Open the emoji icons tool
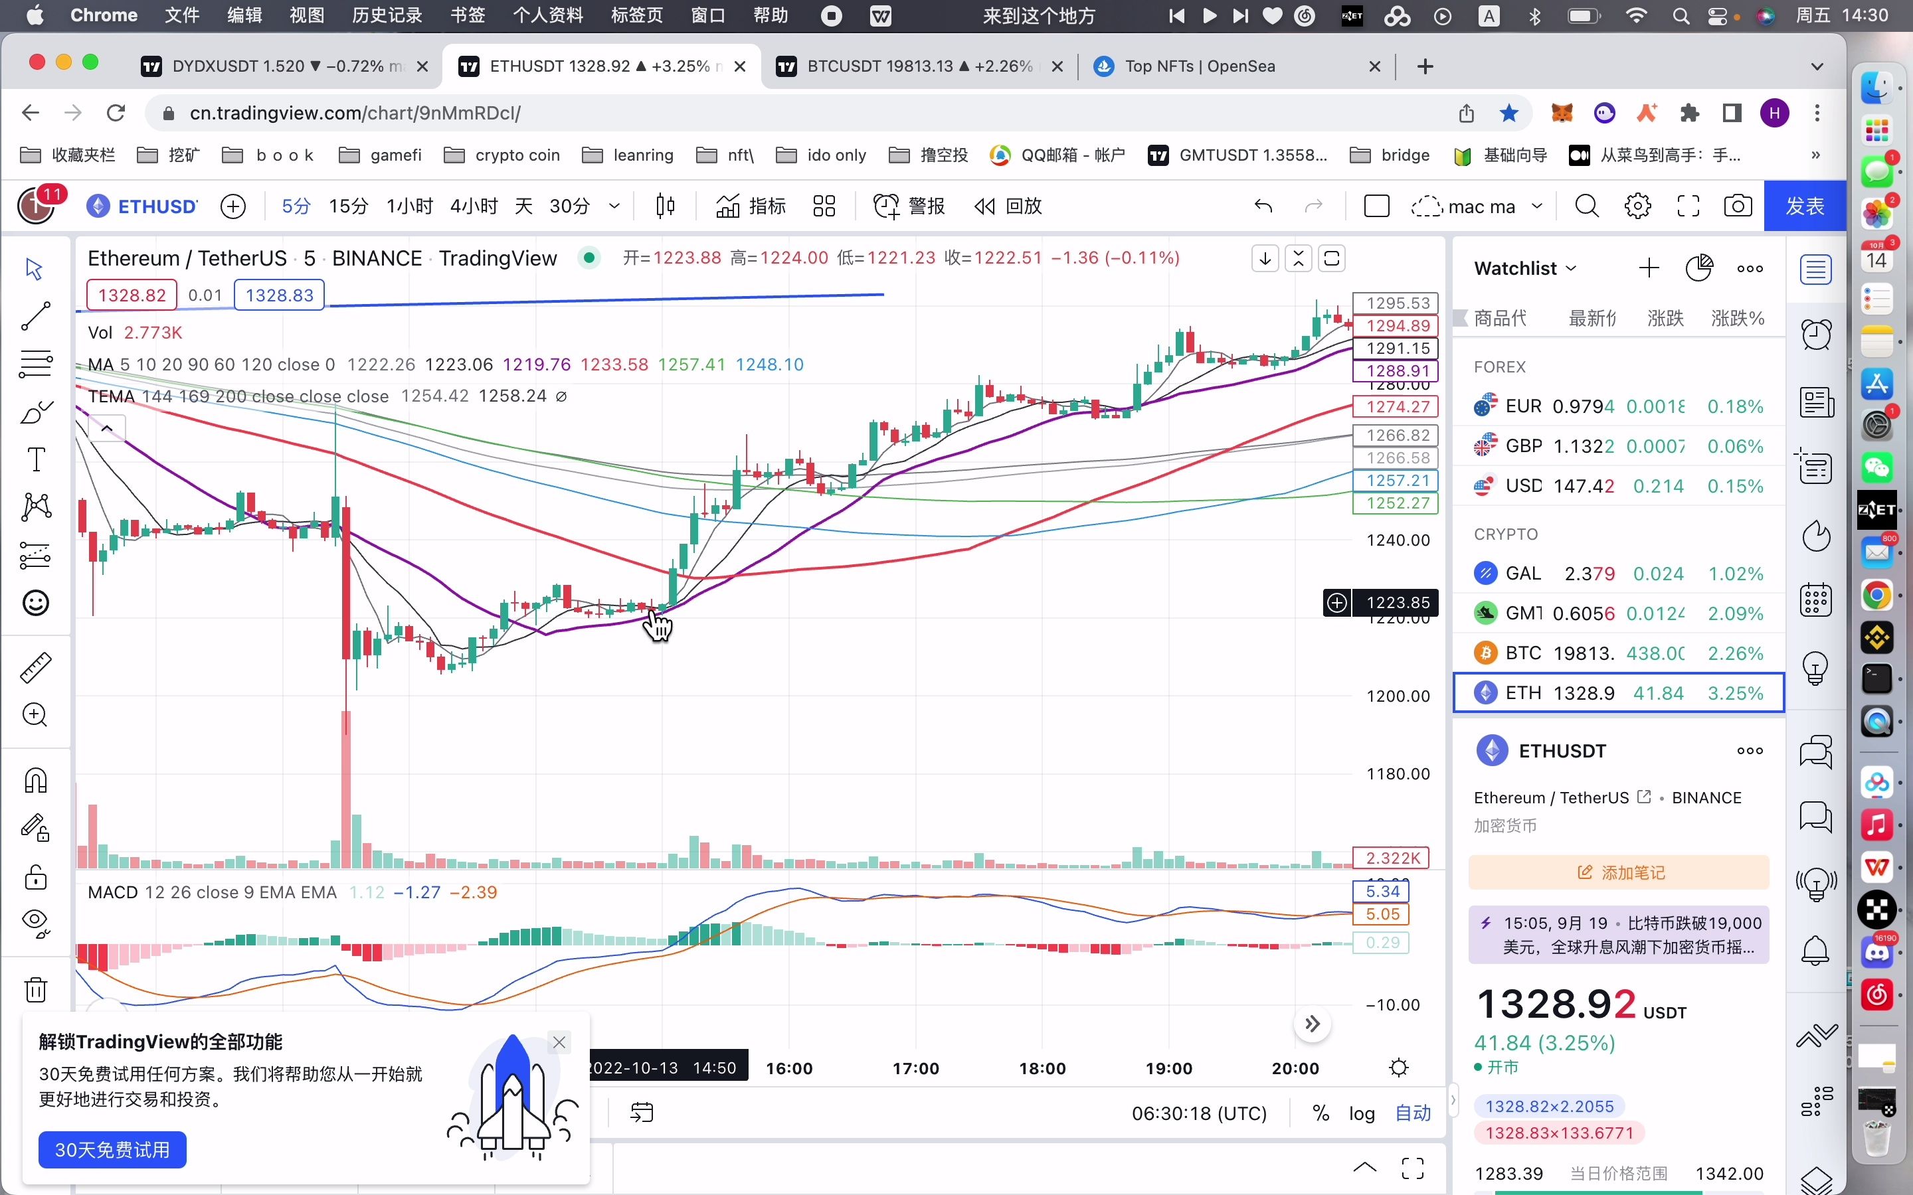Image resolution: width=1913 pixels, height=1195 pixels. (36, 603)
